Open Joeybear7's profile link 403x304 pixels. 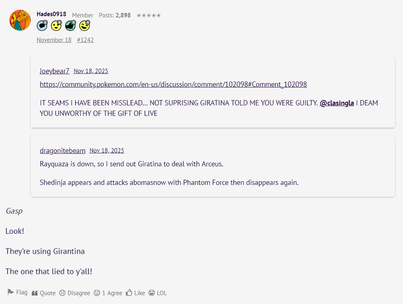[x=55, y=71]
